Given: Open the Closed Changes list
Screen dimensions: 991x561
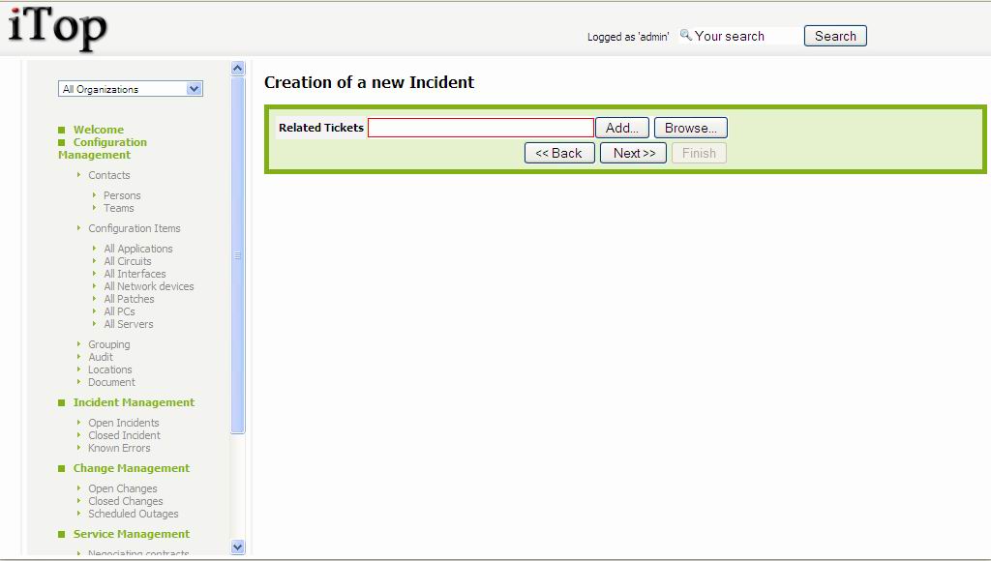Looking at the screenshot, I should point(126,501).
